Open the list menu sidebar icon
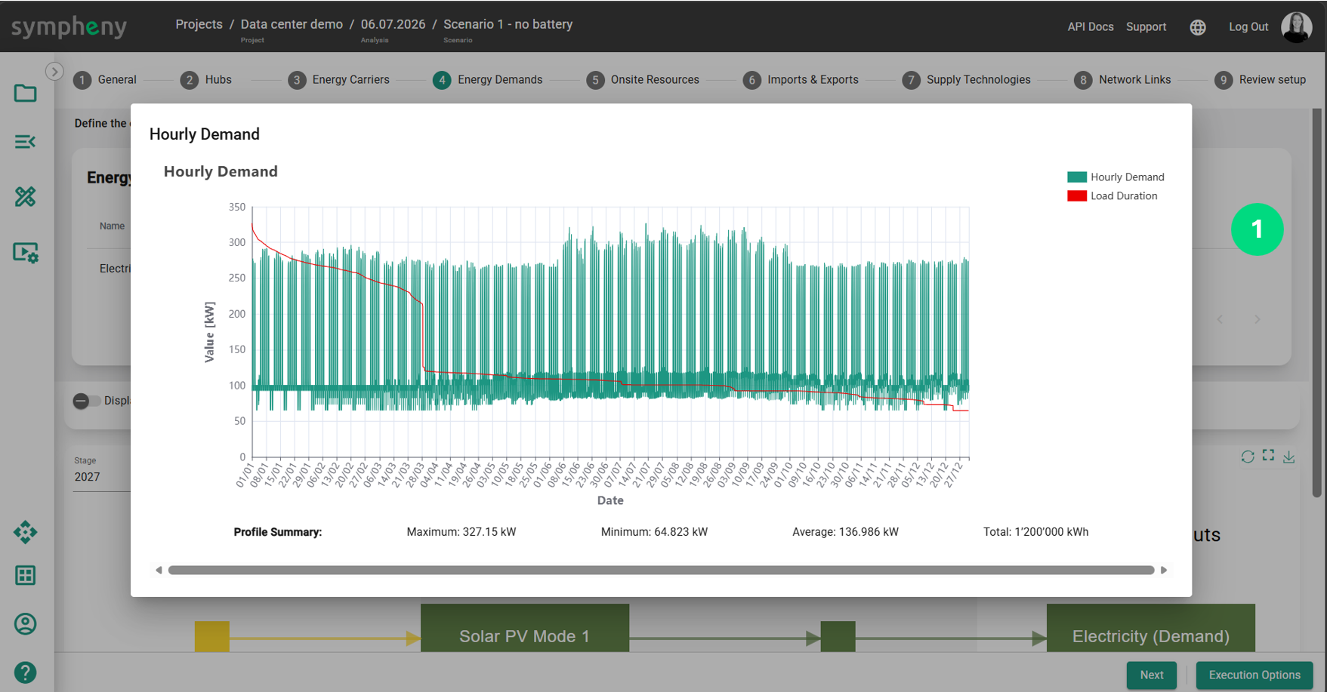 (x=25, y=142)
